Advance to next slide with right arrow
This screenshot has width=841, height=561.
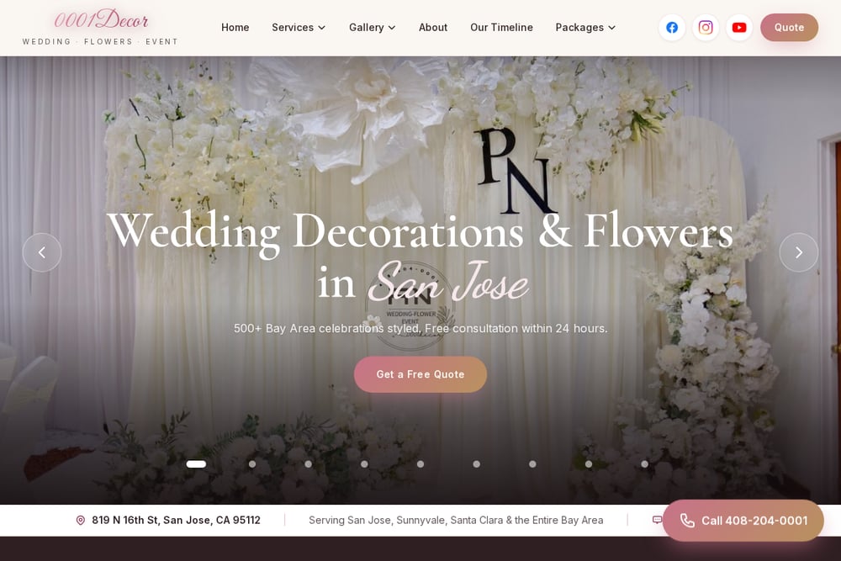(799, 252)
